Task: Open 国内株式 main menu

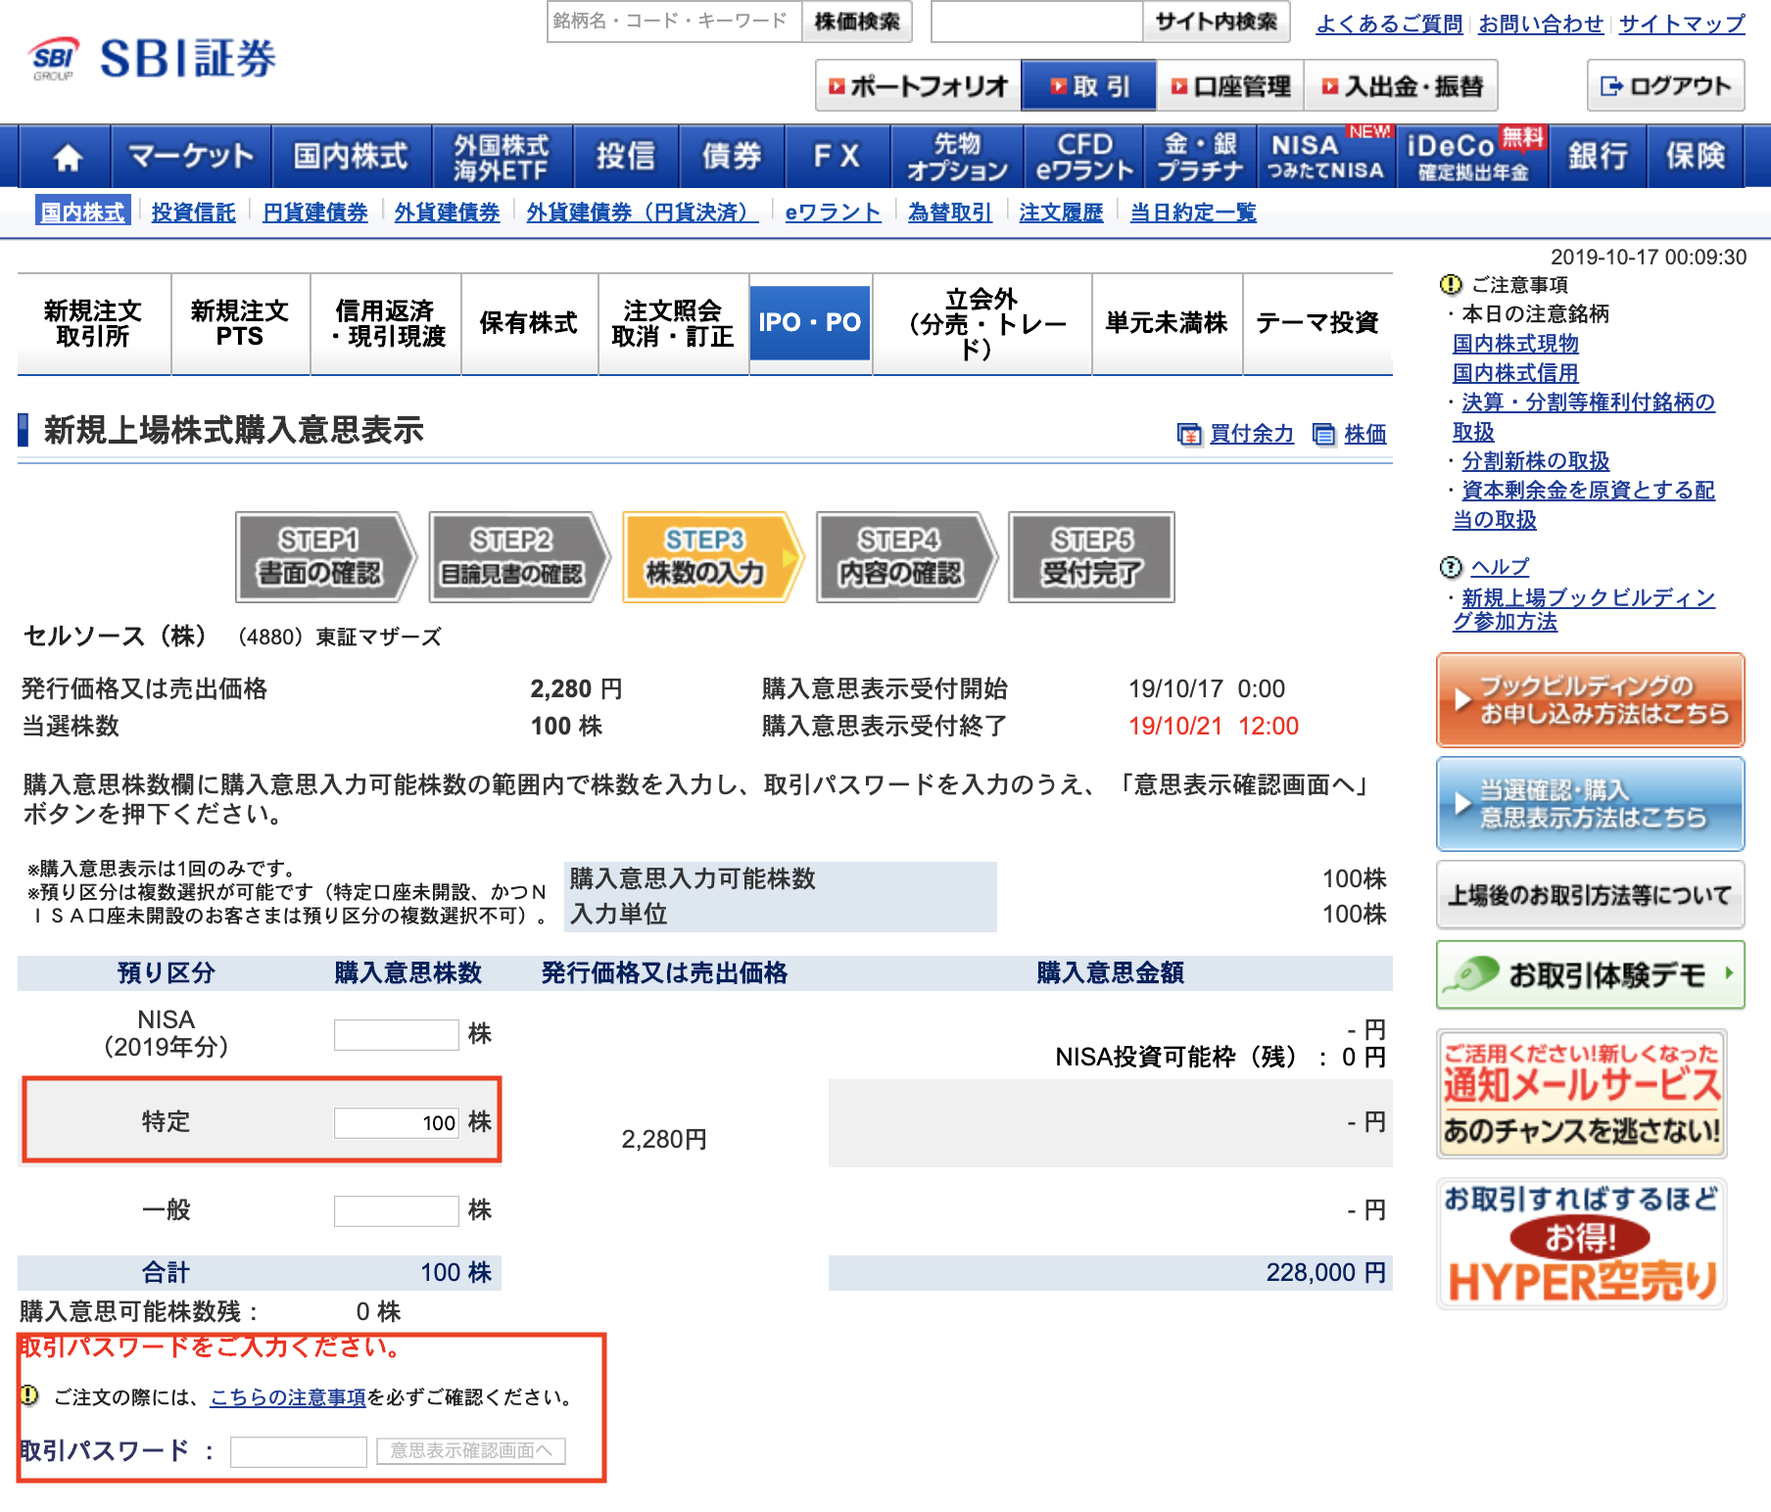Action: 351,157
